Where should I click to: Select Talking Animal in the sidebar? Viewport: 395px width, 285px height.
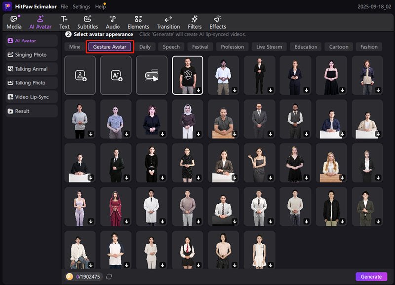[x=32, y=69]
